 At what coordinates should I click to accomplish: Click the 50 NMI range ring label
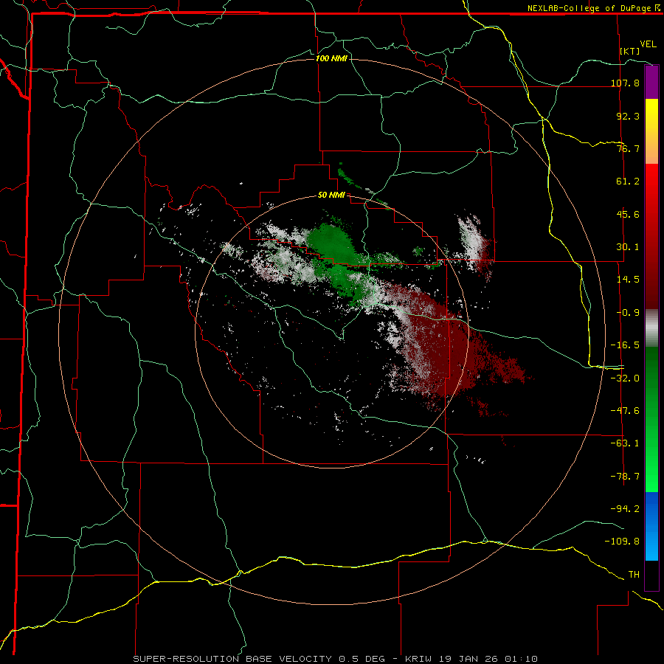click(331, 195)
